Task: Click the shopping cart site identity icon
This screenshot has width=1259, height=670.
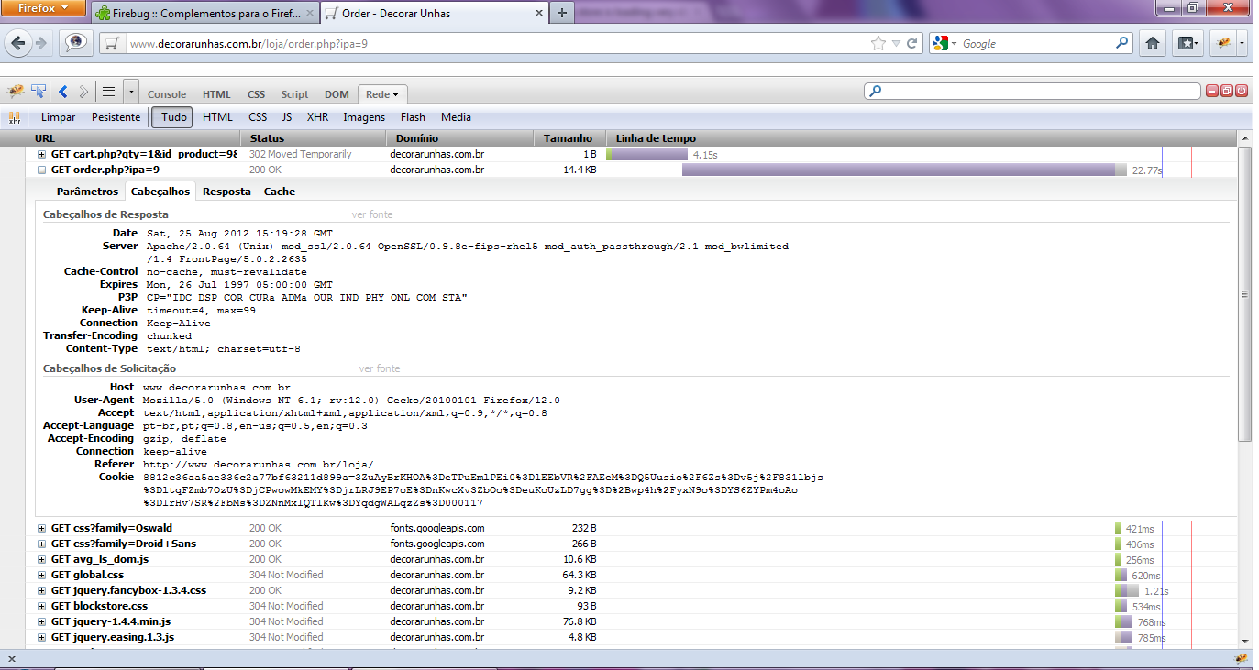Action: click(x=112, y=43)
